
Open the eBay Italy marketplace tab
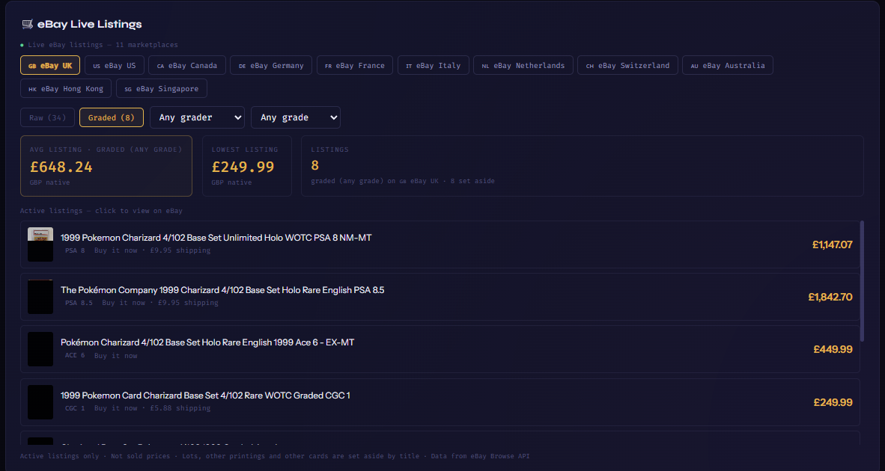coord(433,65)
